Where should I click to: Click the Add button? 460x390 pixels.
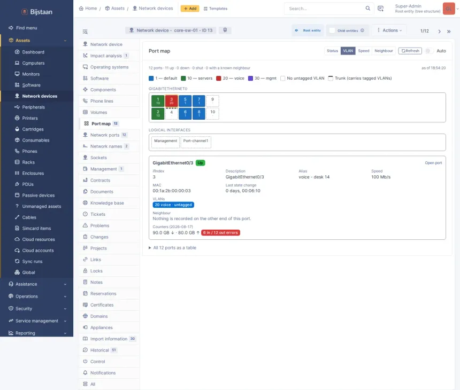pos(190,9)
